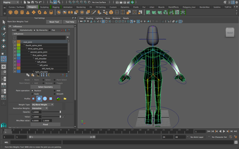Click the Tool Help button
This screenshot has width=239, height=149.
click(70, 22)
